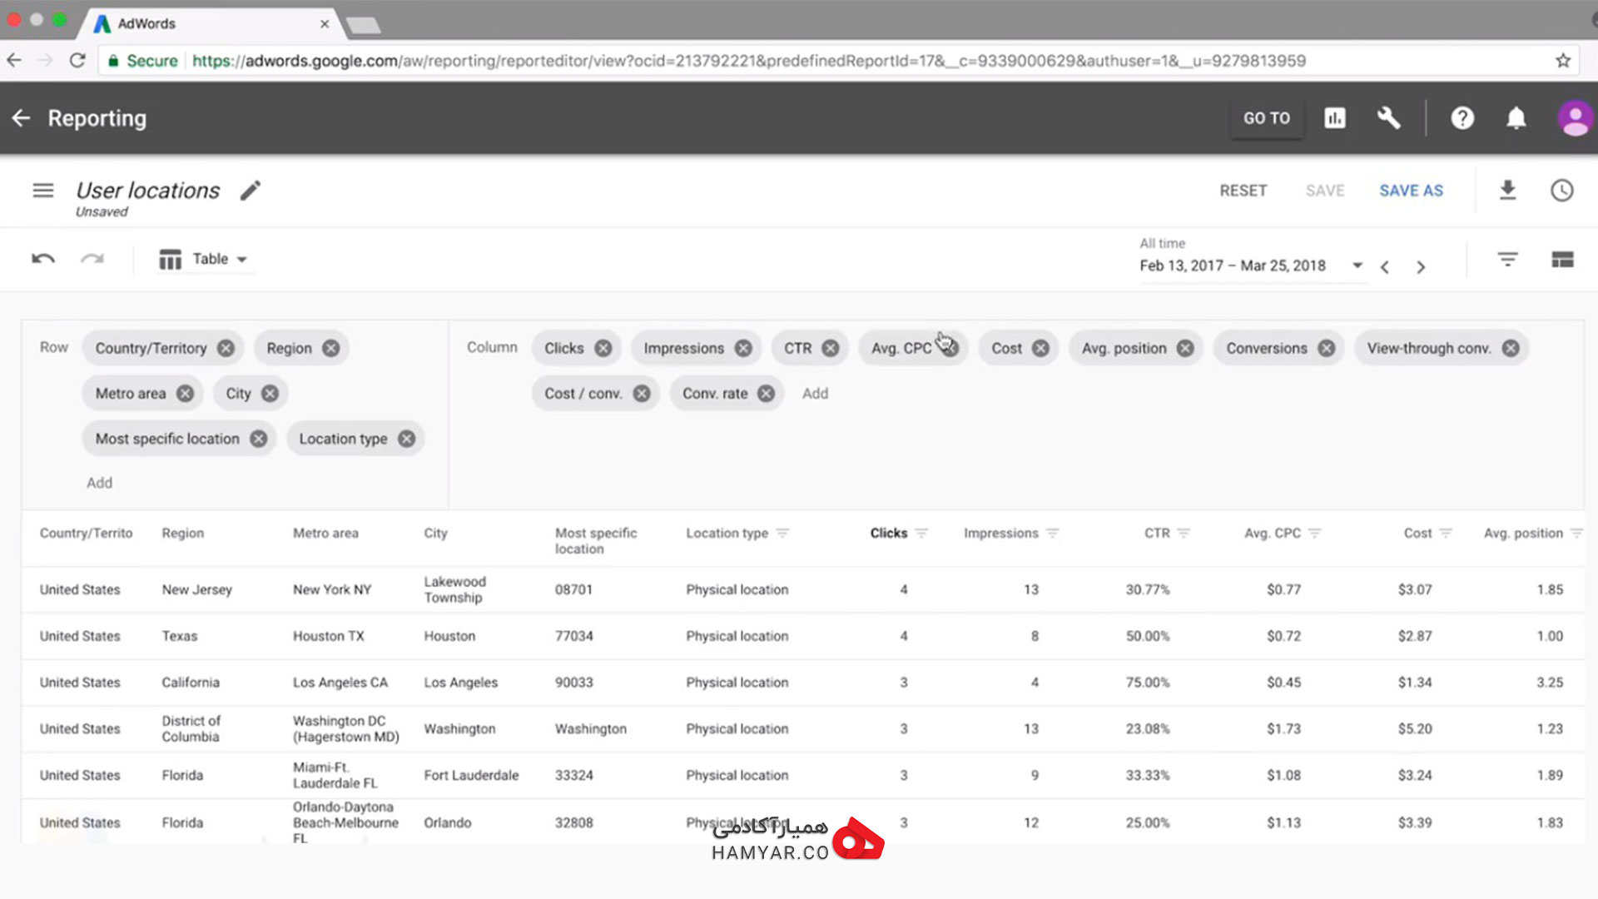Download the report
The image size is (1598, 899).
click(1507, 191)
